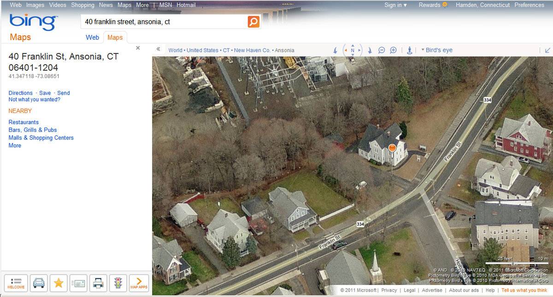Viewport: 553px width, 297px height.
Task: Open the Bird's eye view dropdown
Action: tap(438, 50)
